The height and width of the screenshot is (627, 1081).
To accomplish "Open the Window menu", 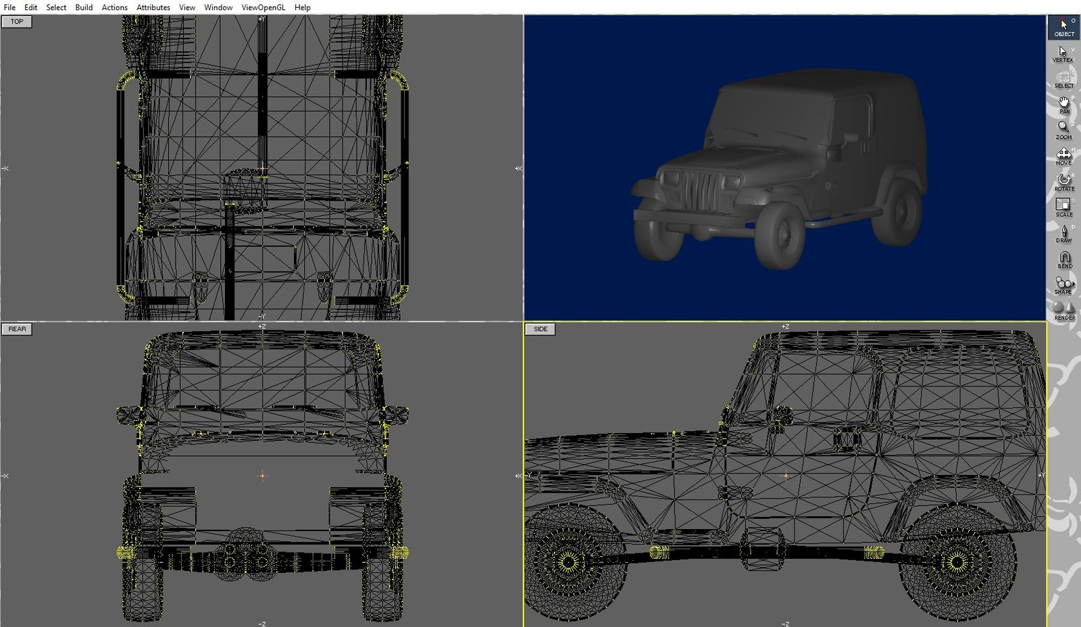I will click(x=218, y=7).
